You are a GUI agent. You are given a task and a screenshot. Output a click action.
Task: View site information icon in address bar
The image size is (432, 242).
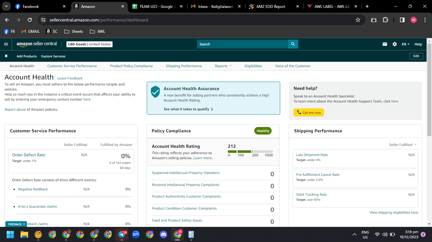[44, 20]
